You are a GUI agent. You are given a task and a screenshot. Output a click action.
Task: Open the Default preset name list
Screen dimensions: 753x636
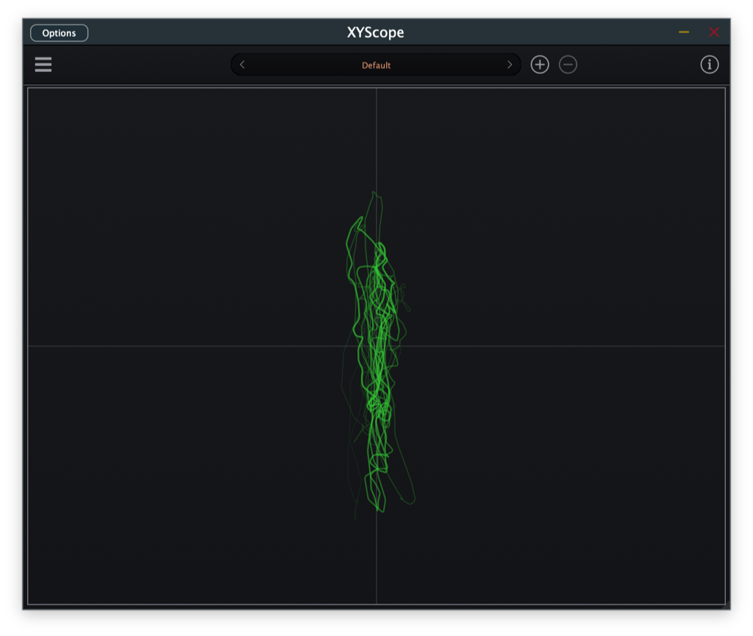(x=376, y=65)
